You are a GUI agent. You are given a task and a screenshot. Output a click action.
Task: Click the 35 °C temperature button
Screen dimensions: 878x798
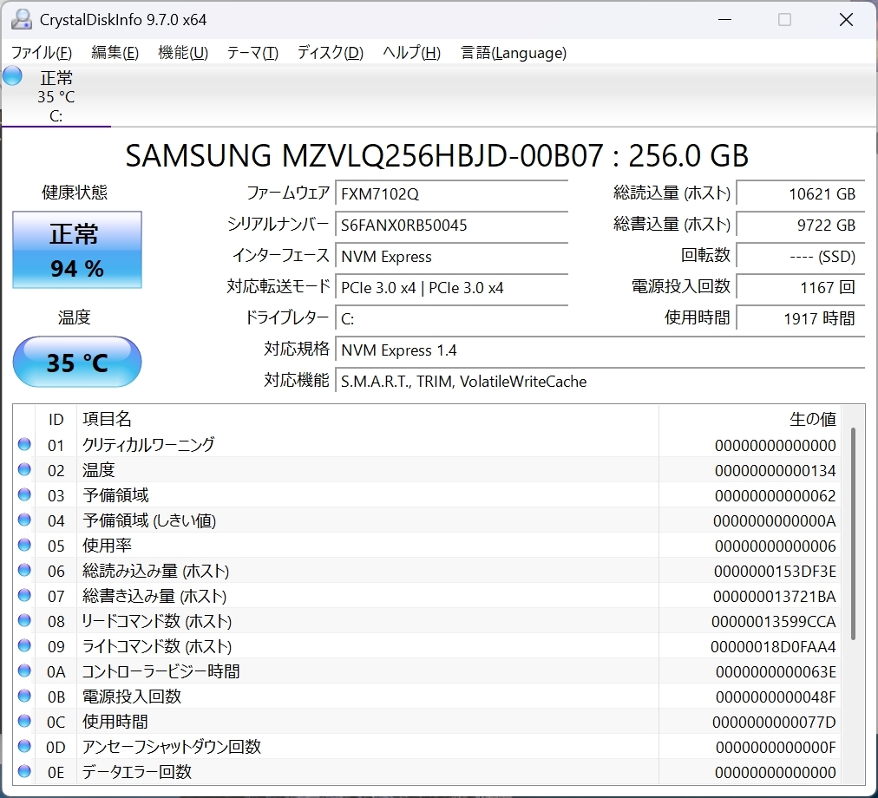pos(77,362)
